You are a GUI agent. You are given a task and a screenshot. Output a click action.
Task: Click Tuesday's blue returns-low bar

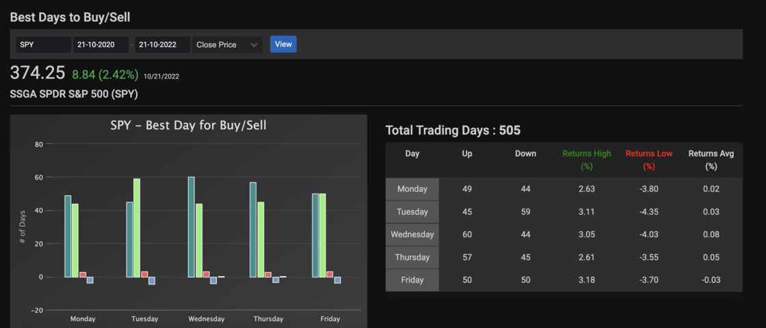[x=151, y=281]
